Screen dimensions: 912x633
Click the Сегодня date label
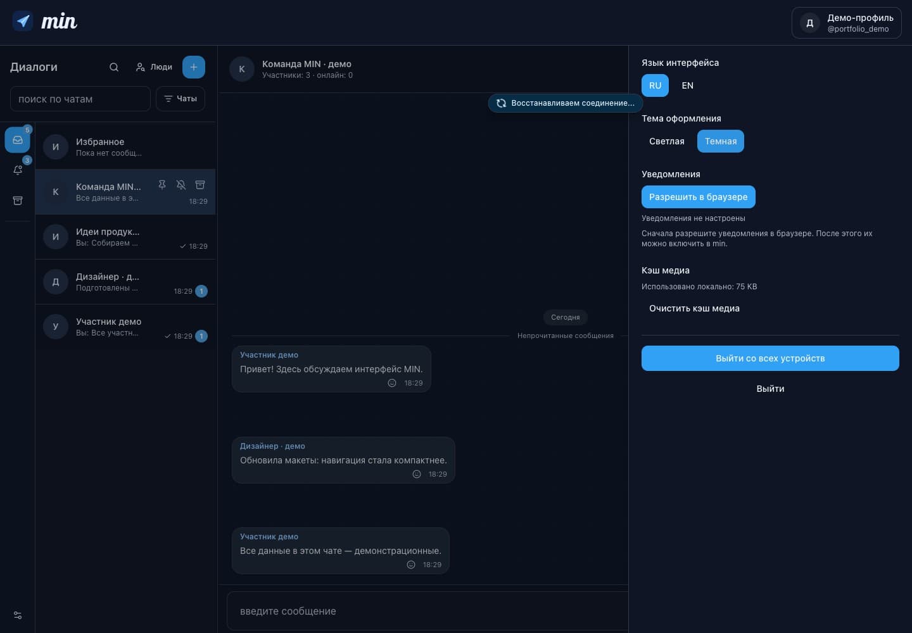click(566, 317)
